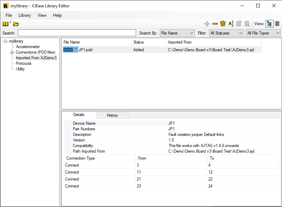Switch to the History tab
The width and height of the screenshot is (282, 207).
pyautogui.click(x=112, y=115)
